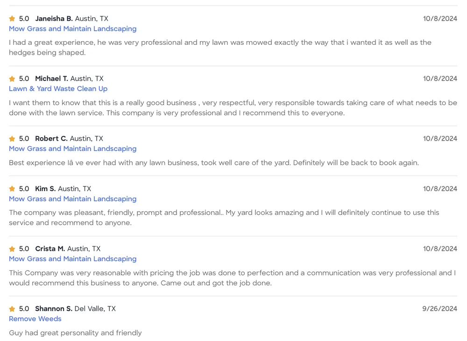
Task: Follow the Mow Grass link under Robert C.
Action: point(72,149)
